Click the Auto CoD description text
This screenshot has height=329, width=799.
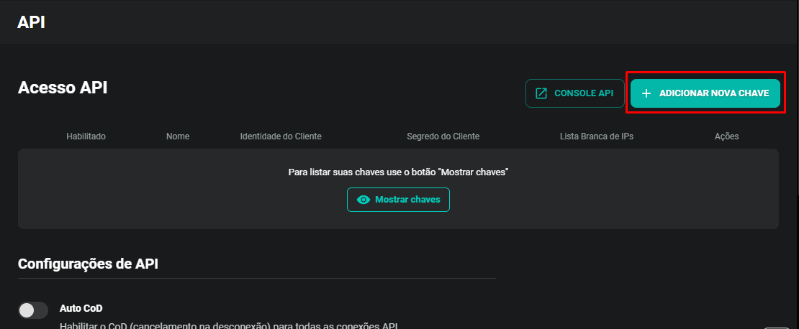coord(228,325)
